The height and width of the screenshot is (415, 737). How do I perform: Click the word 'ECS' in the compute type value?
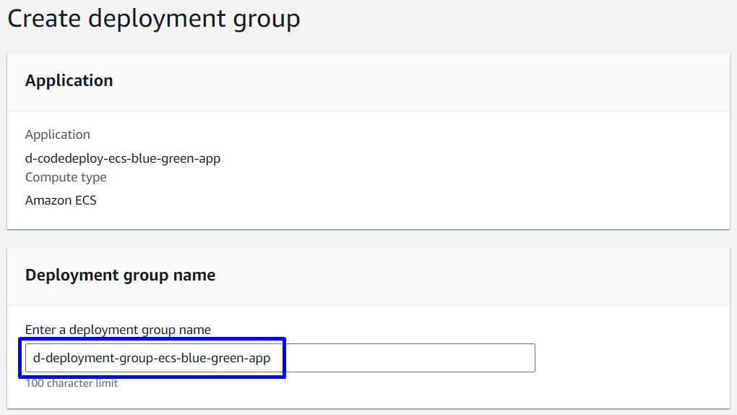click(84, 200)
